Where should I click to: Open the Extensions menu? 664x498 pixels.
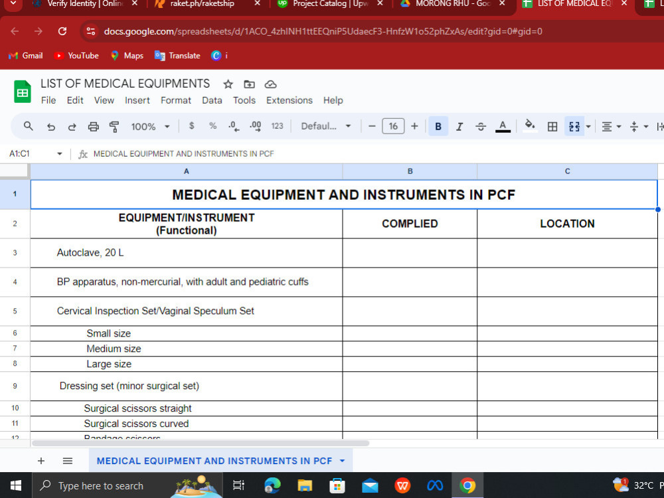tap(290, 100)
